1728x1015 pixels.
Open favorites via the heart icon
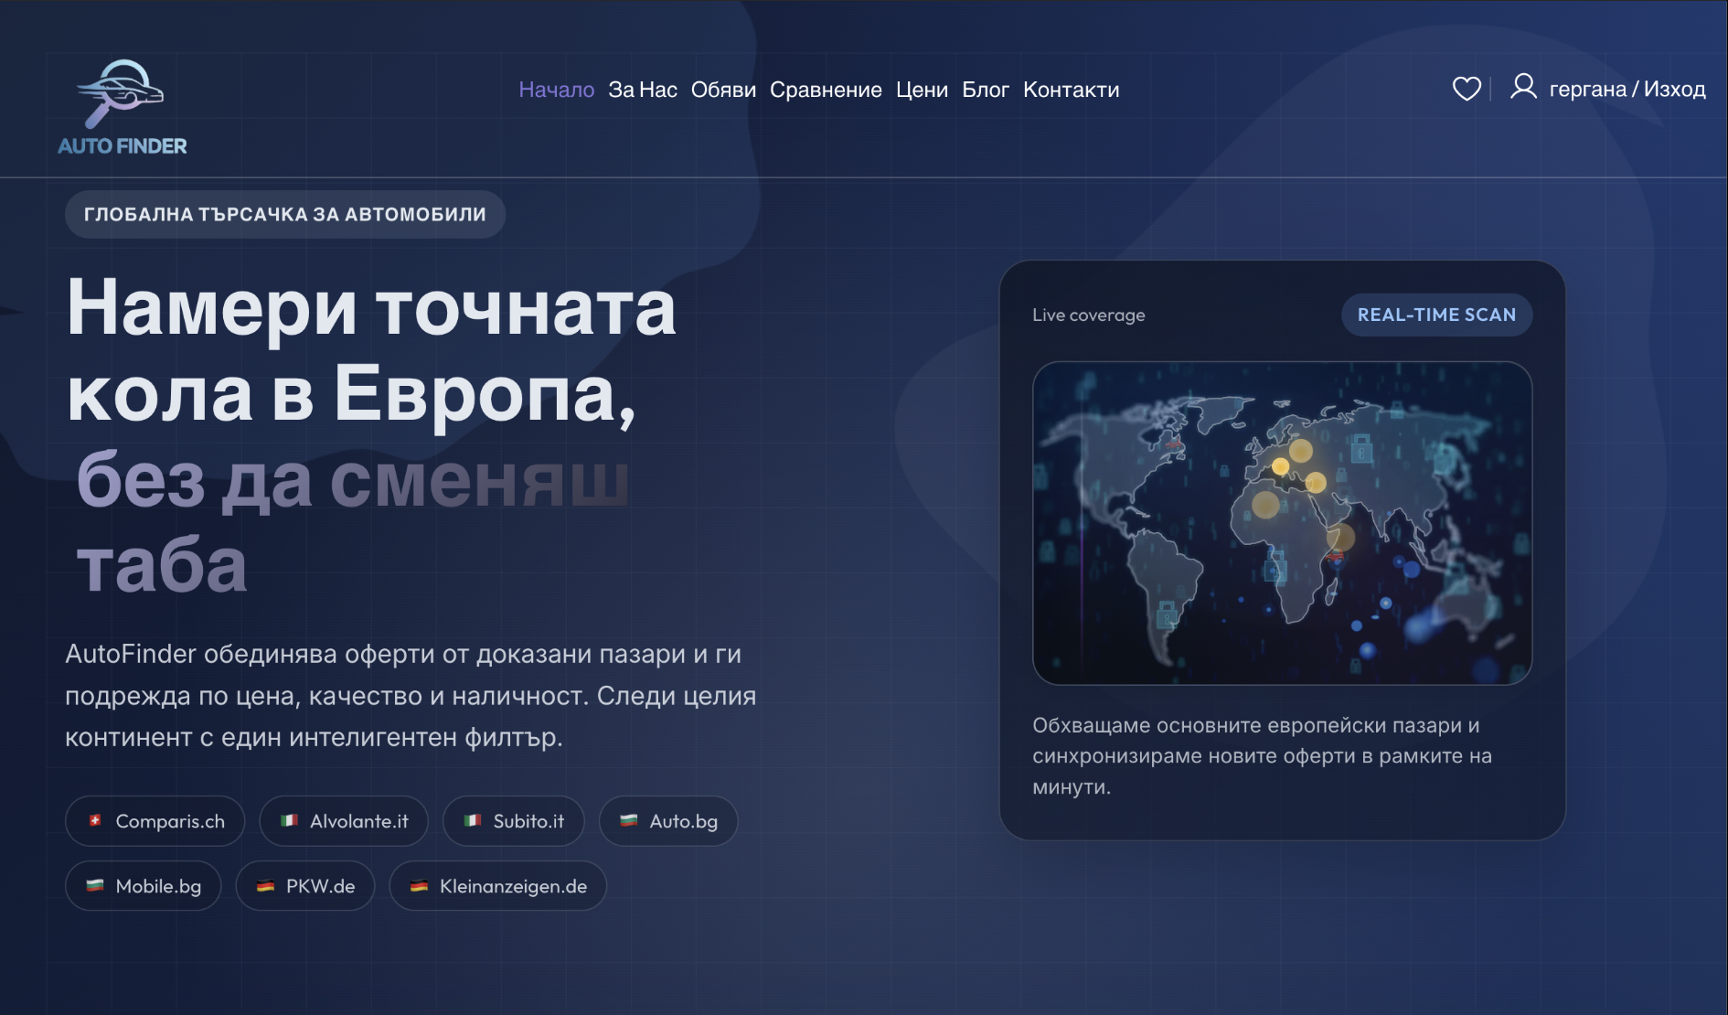pos(1466,89)
